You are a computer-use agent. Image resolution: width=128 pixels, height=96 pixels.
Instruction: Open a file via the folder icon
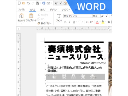[24, 3]
